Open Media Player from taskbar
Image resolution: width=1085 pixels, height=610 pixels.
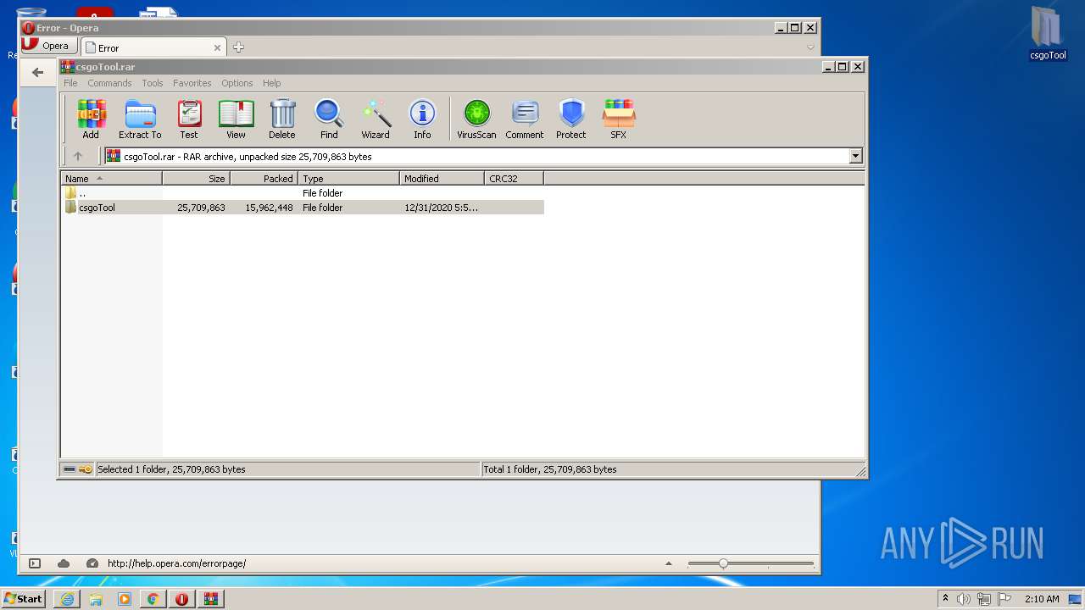[x=125, y=599]
